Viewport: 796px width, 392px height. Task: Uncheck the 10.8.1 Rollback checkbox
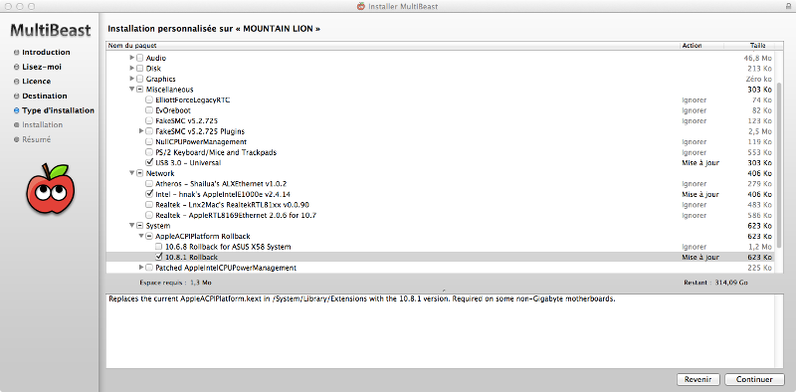(x=158, y=257)
